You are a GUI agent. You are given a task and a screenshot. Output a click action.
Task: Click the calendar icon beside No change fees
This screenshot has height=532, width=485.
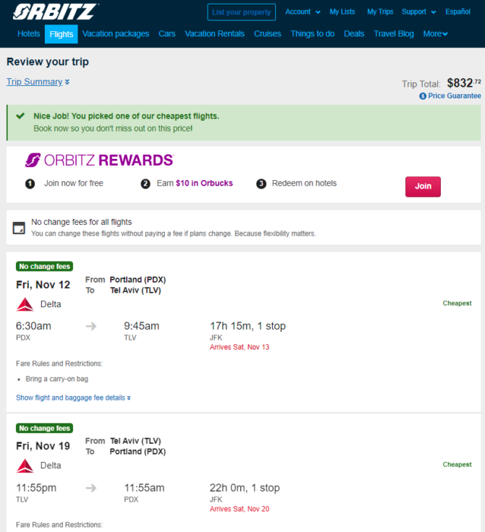[19, 228]
